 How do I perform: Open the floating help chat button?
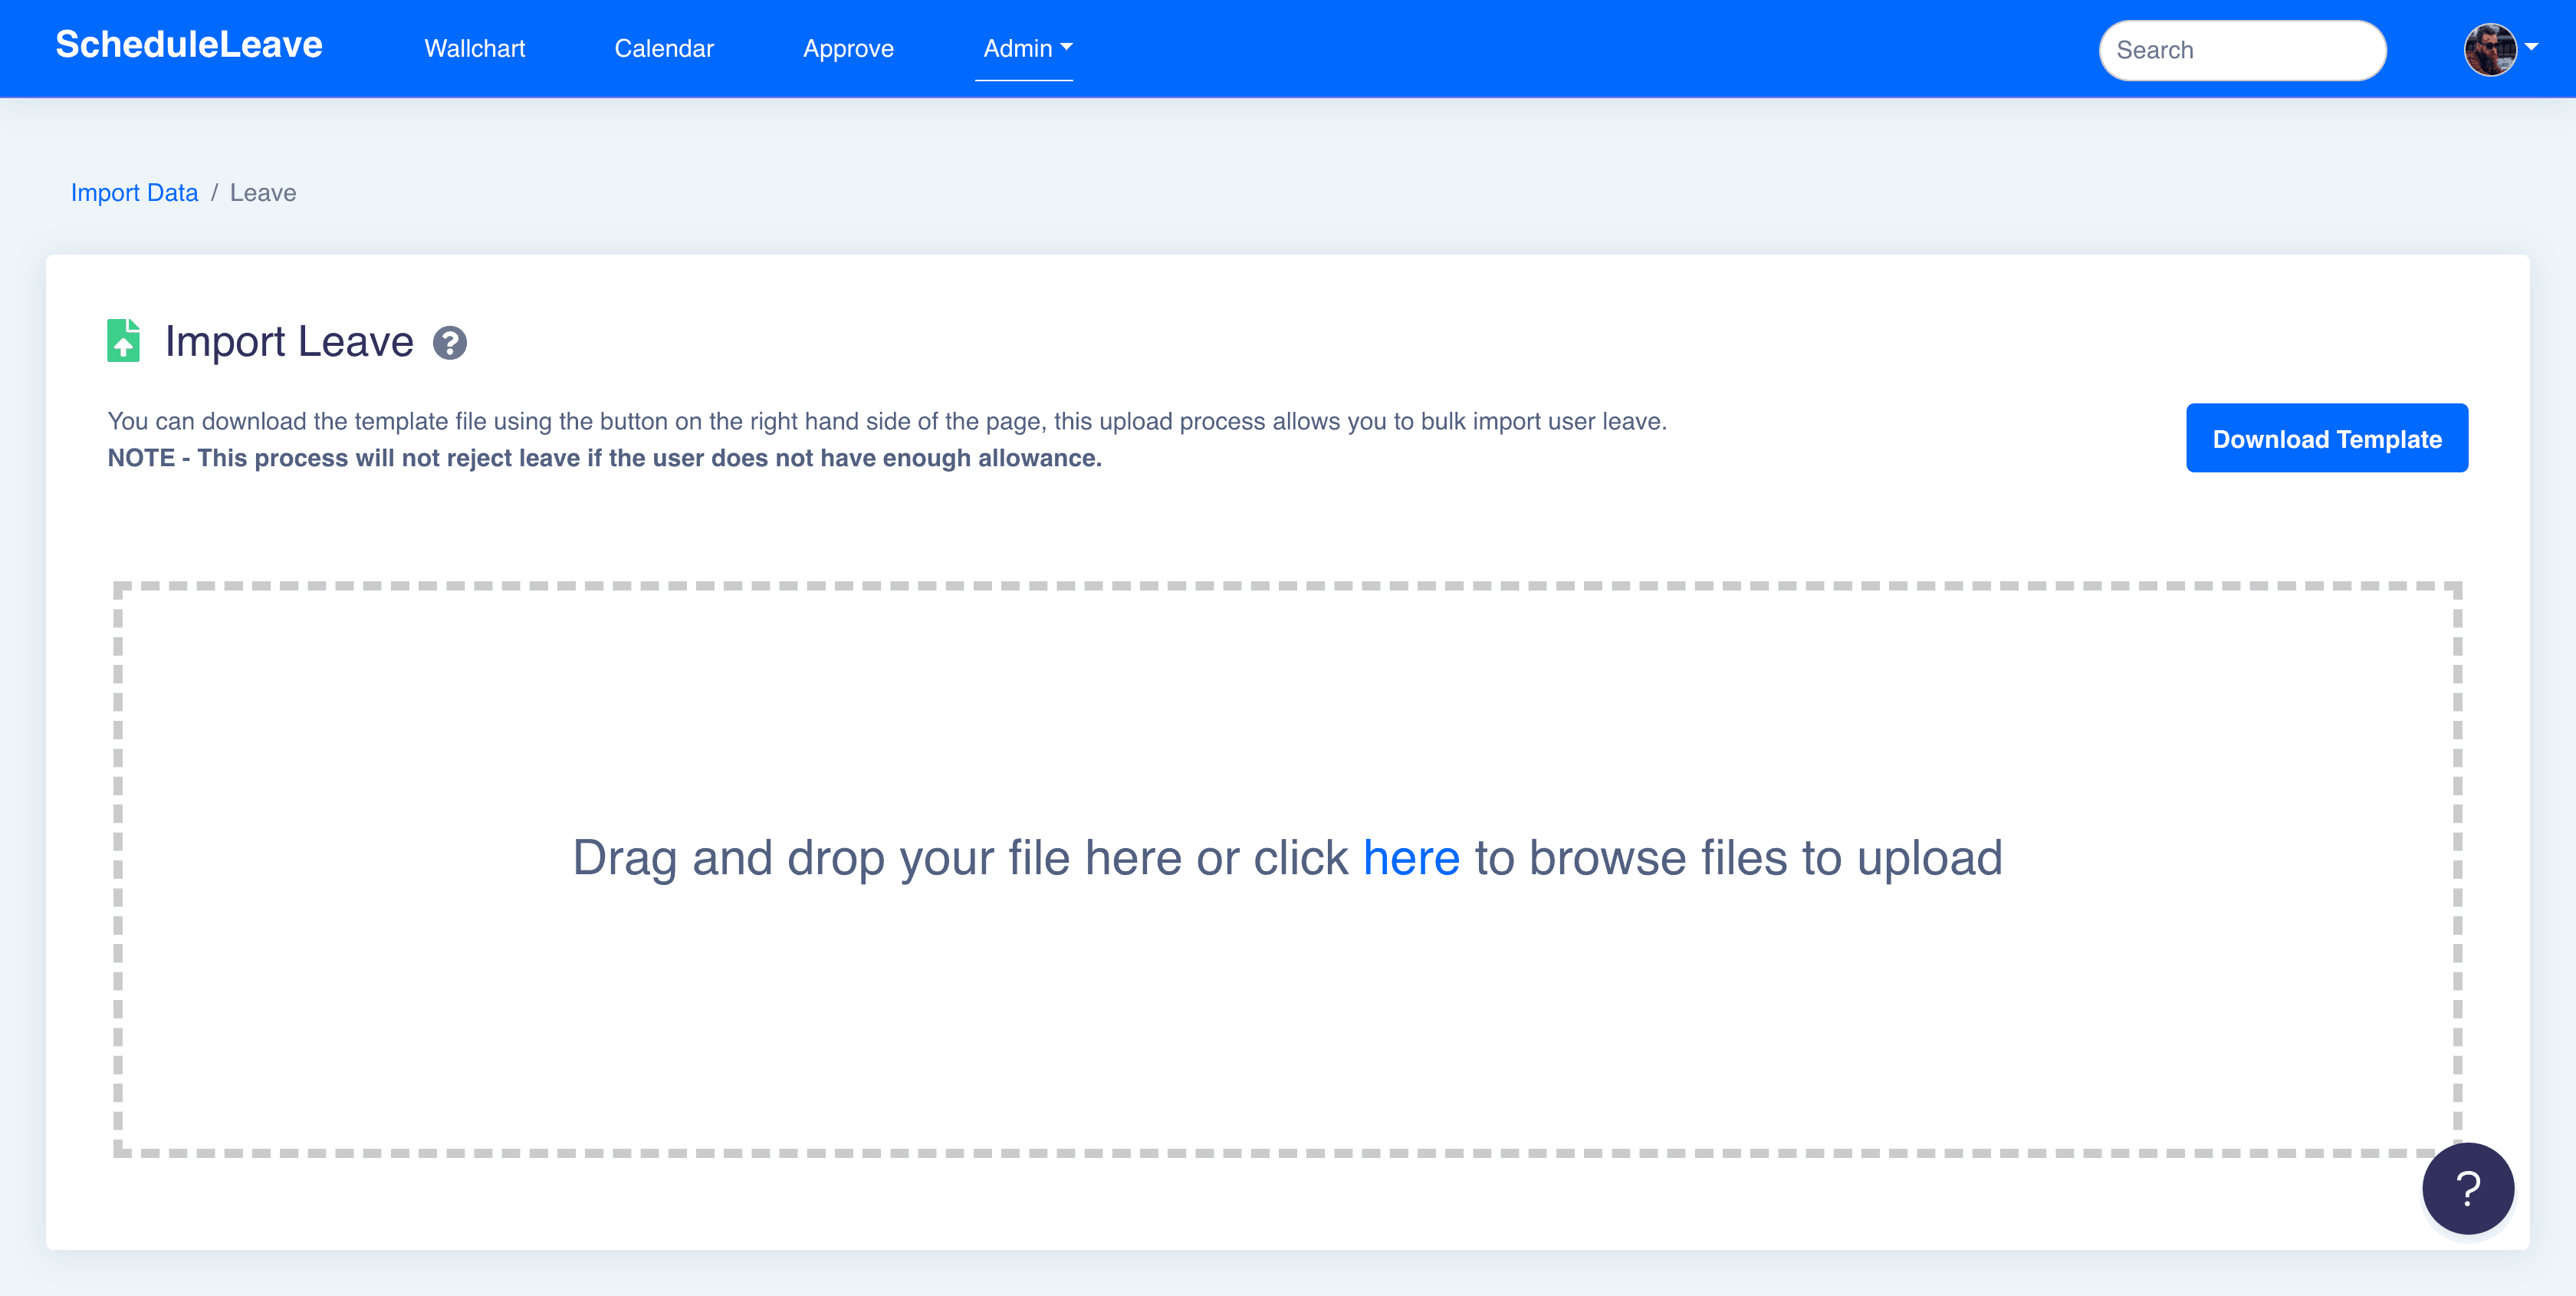2467,1188
